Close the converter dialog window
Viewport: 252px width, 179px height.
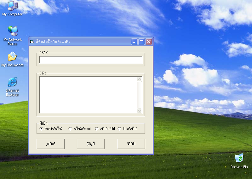[x=149, y=42]
